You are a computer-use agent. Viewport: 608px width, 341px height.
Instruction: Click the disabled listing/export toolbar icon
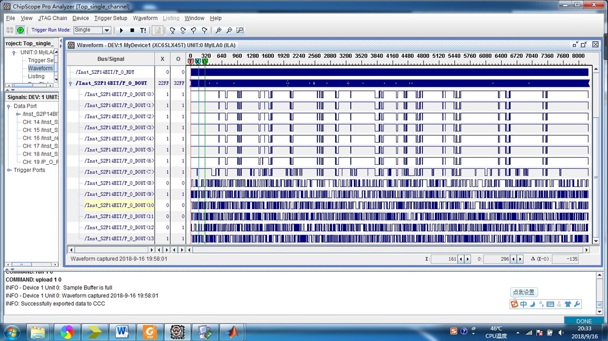[x=157, y=30]
